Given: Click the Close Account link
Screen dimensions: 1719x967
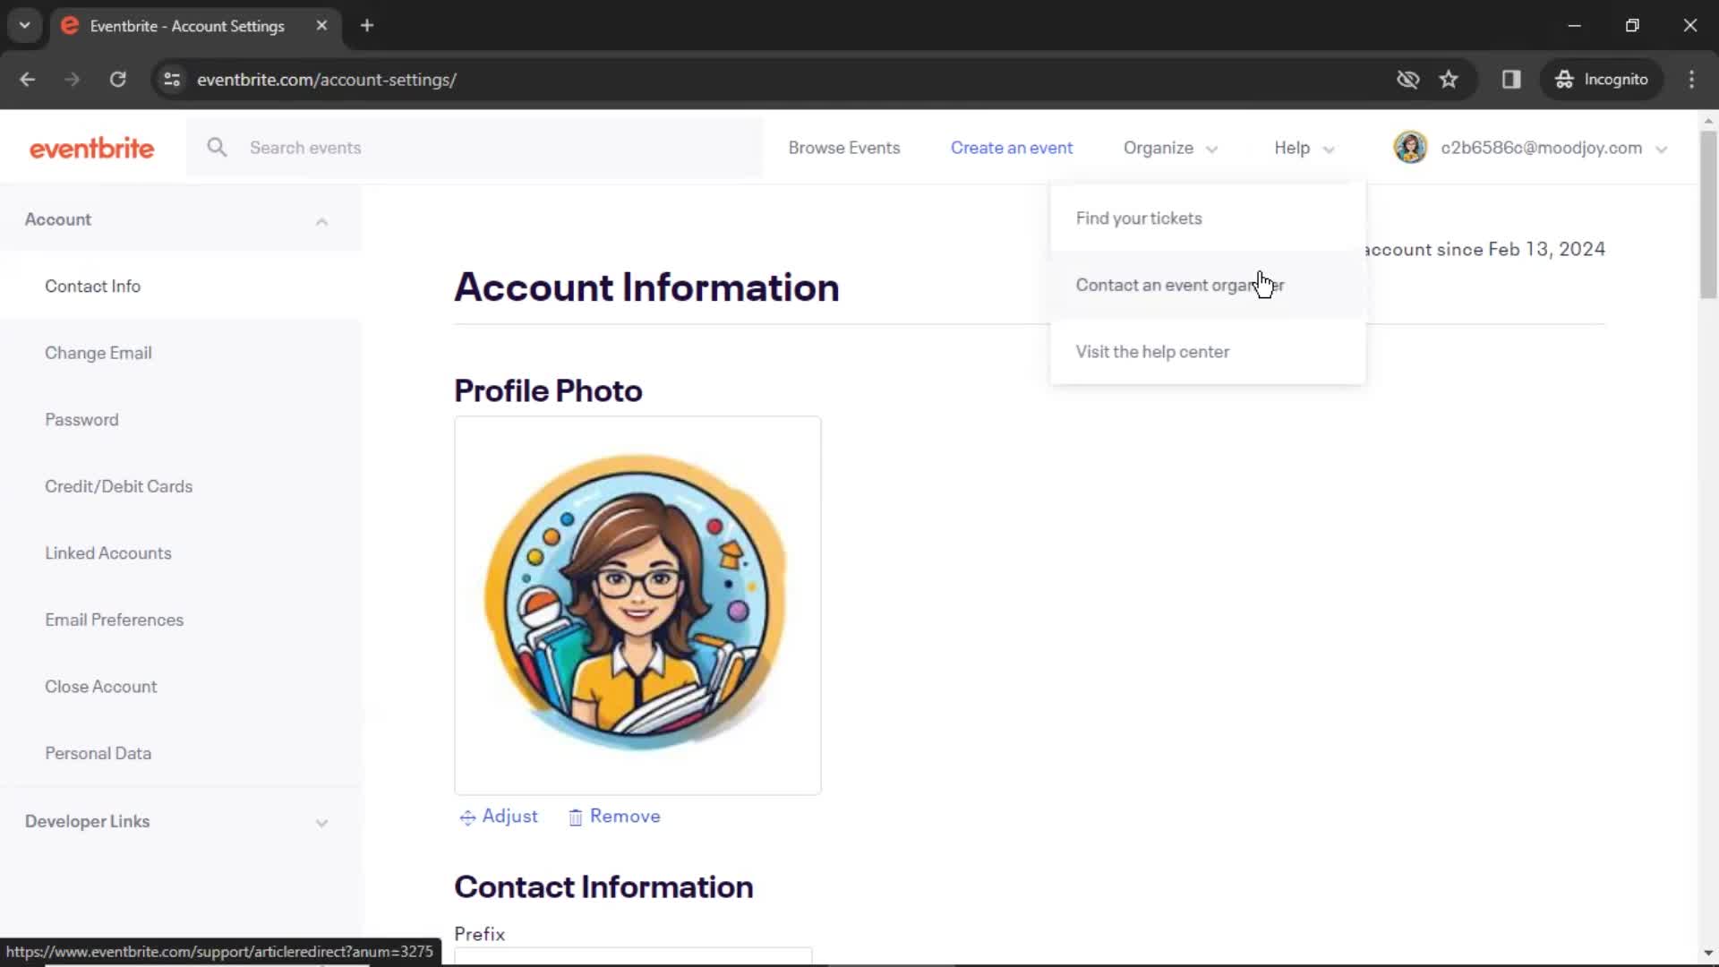Looking at the screenshot, I should (100, 686).
